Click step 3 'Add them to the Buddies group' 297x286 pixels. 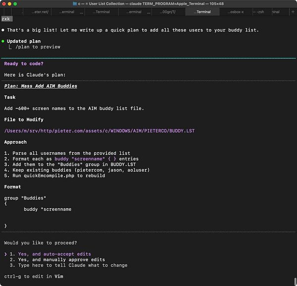pyautogui.click(x=70, y=164)
